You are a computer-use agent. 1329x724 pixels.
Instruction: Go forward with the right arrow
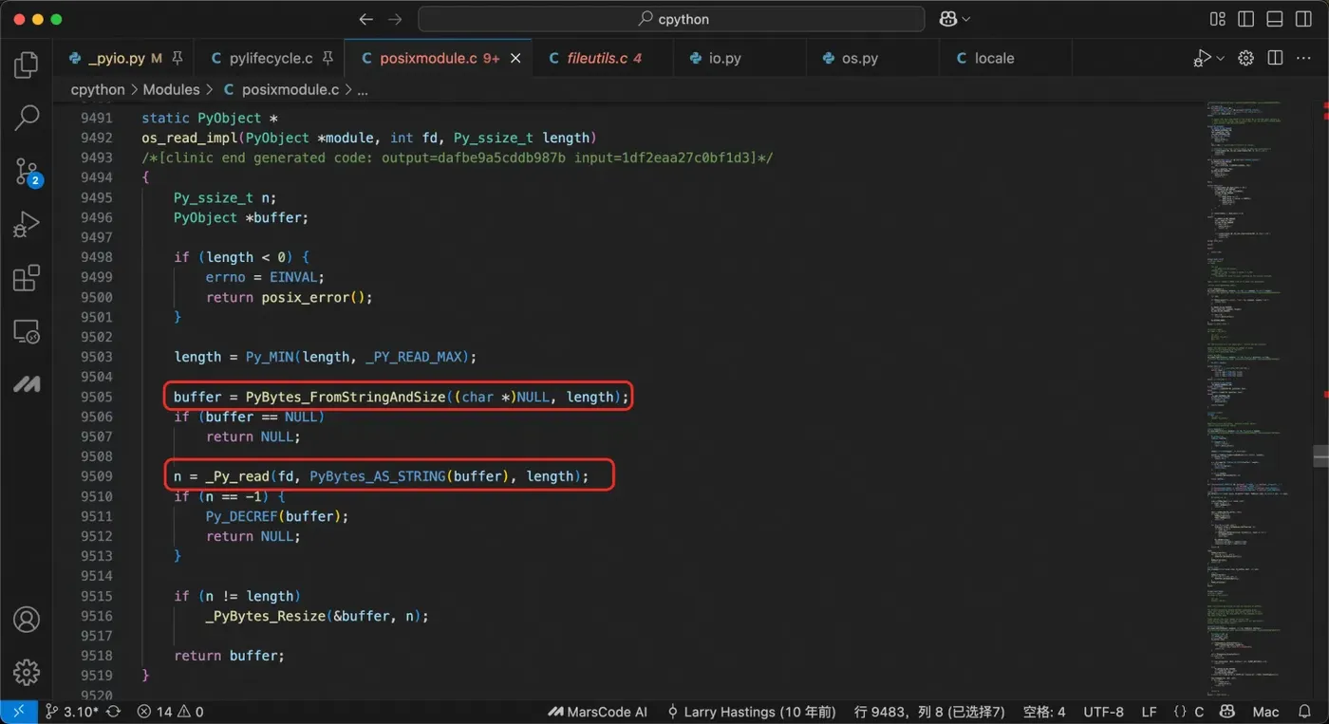point(395,19)
